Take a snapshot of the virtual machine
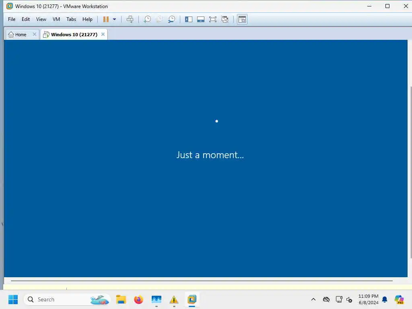Image resolution: width=412 pixels, height=309 pixels. point(147,19)
